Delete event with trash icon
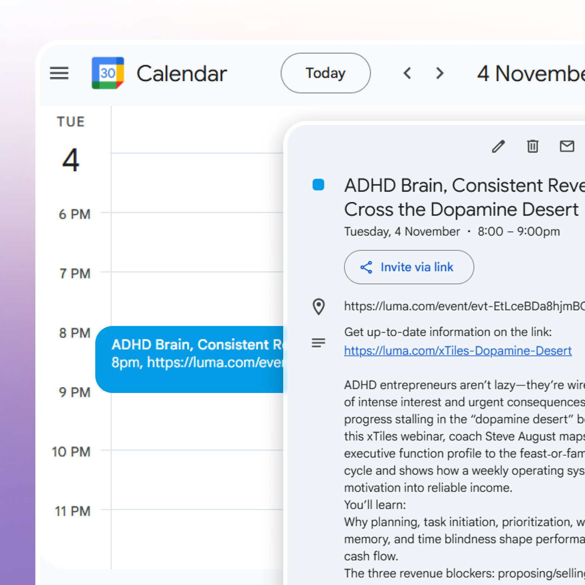Screen dimensions: 585x585 [x=533, y=146]
